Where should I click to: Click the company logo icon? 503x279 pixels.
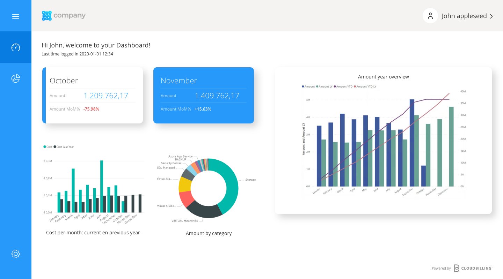click(x=47, y=16)
